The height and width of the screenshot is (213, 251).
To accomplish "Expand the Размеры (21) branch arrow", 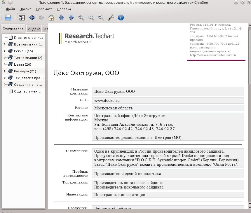I will coord(5,71).
